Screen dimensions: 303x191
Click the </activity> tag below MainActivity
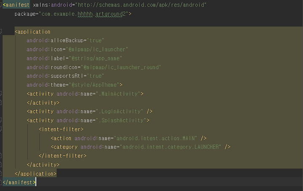43,103
